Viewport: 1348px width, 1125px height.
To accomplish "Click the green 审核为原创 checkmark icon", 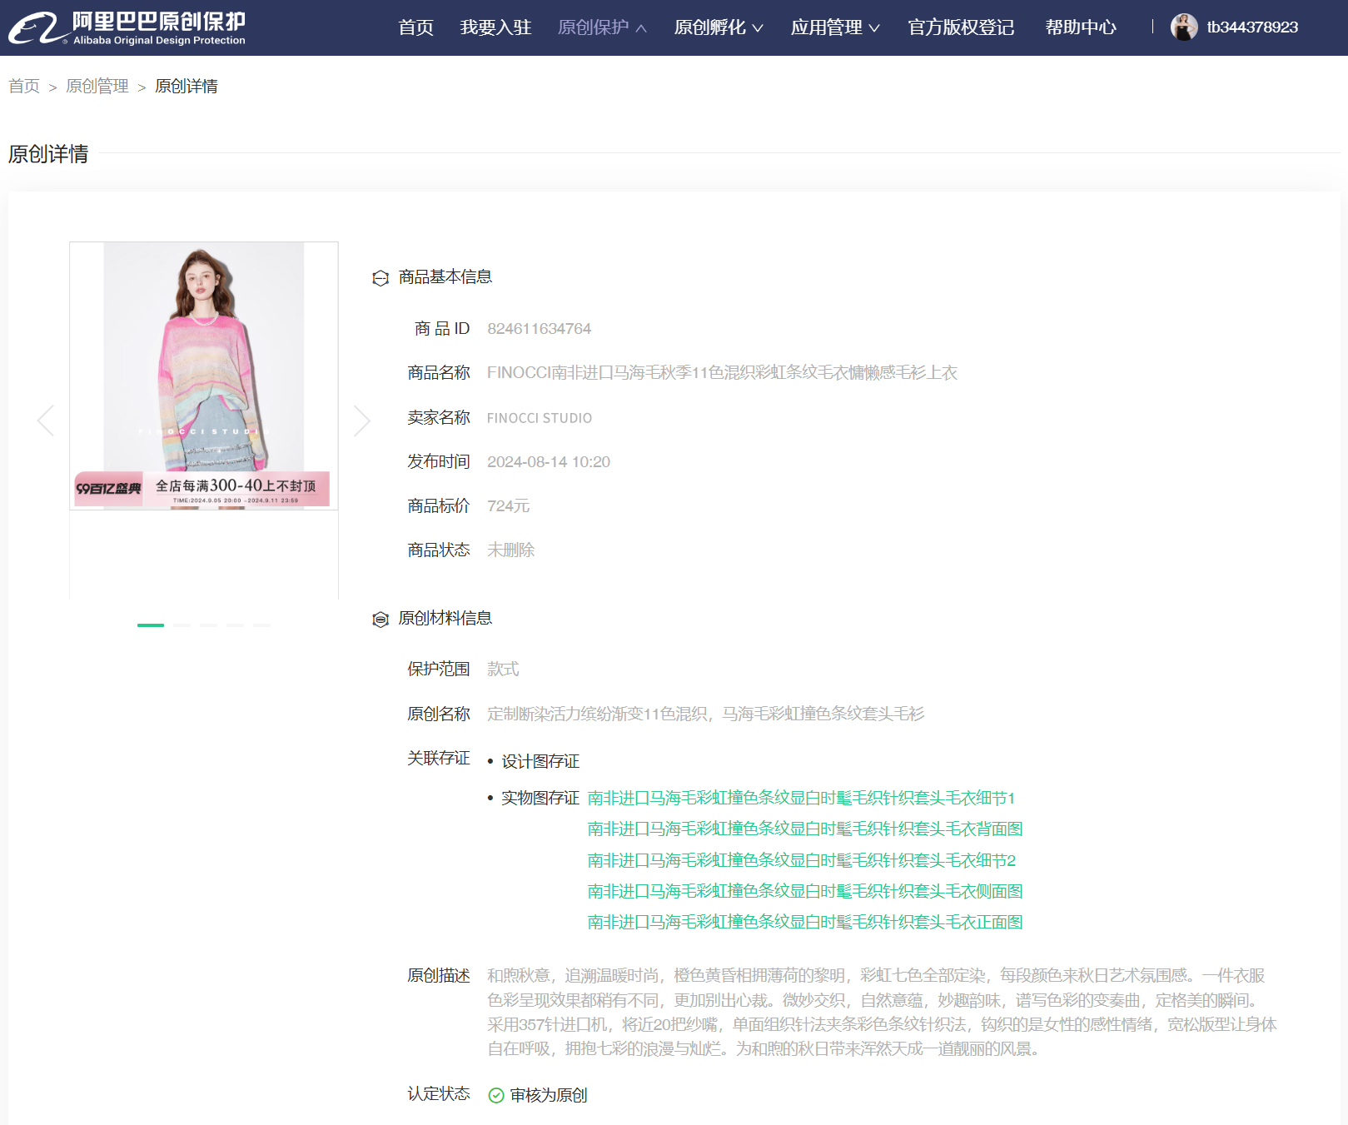I will tap(496, 1096).
